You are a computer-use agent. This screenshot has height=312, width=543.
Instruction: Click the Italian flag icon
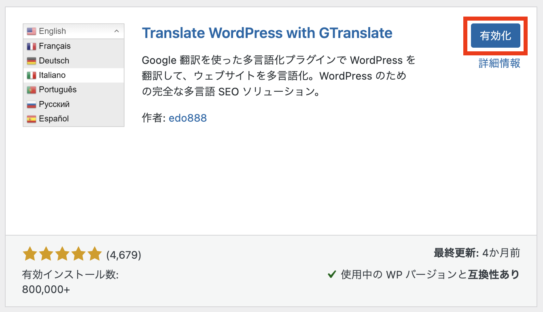click(32, 75)
